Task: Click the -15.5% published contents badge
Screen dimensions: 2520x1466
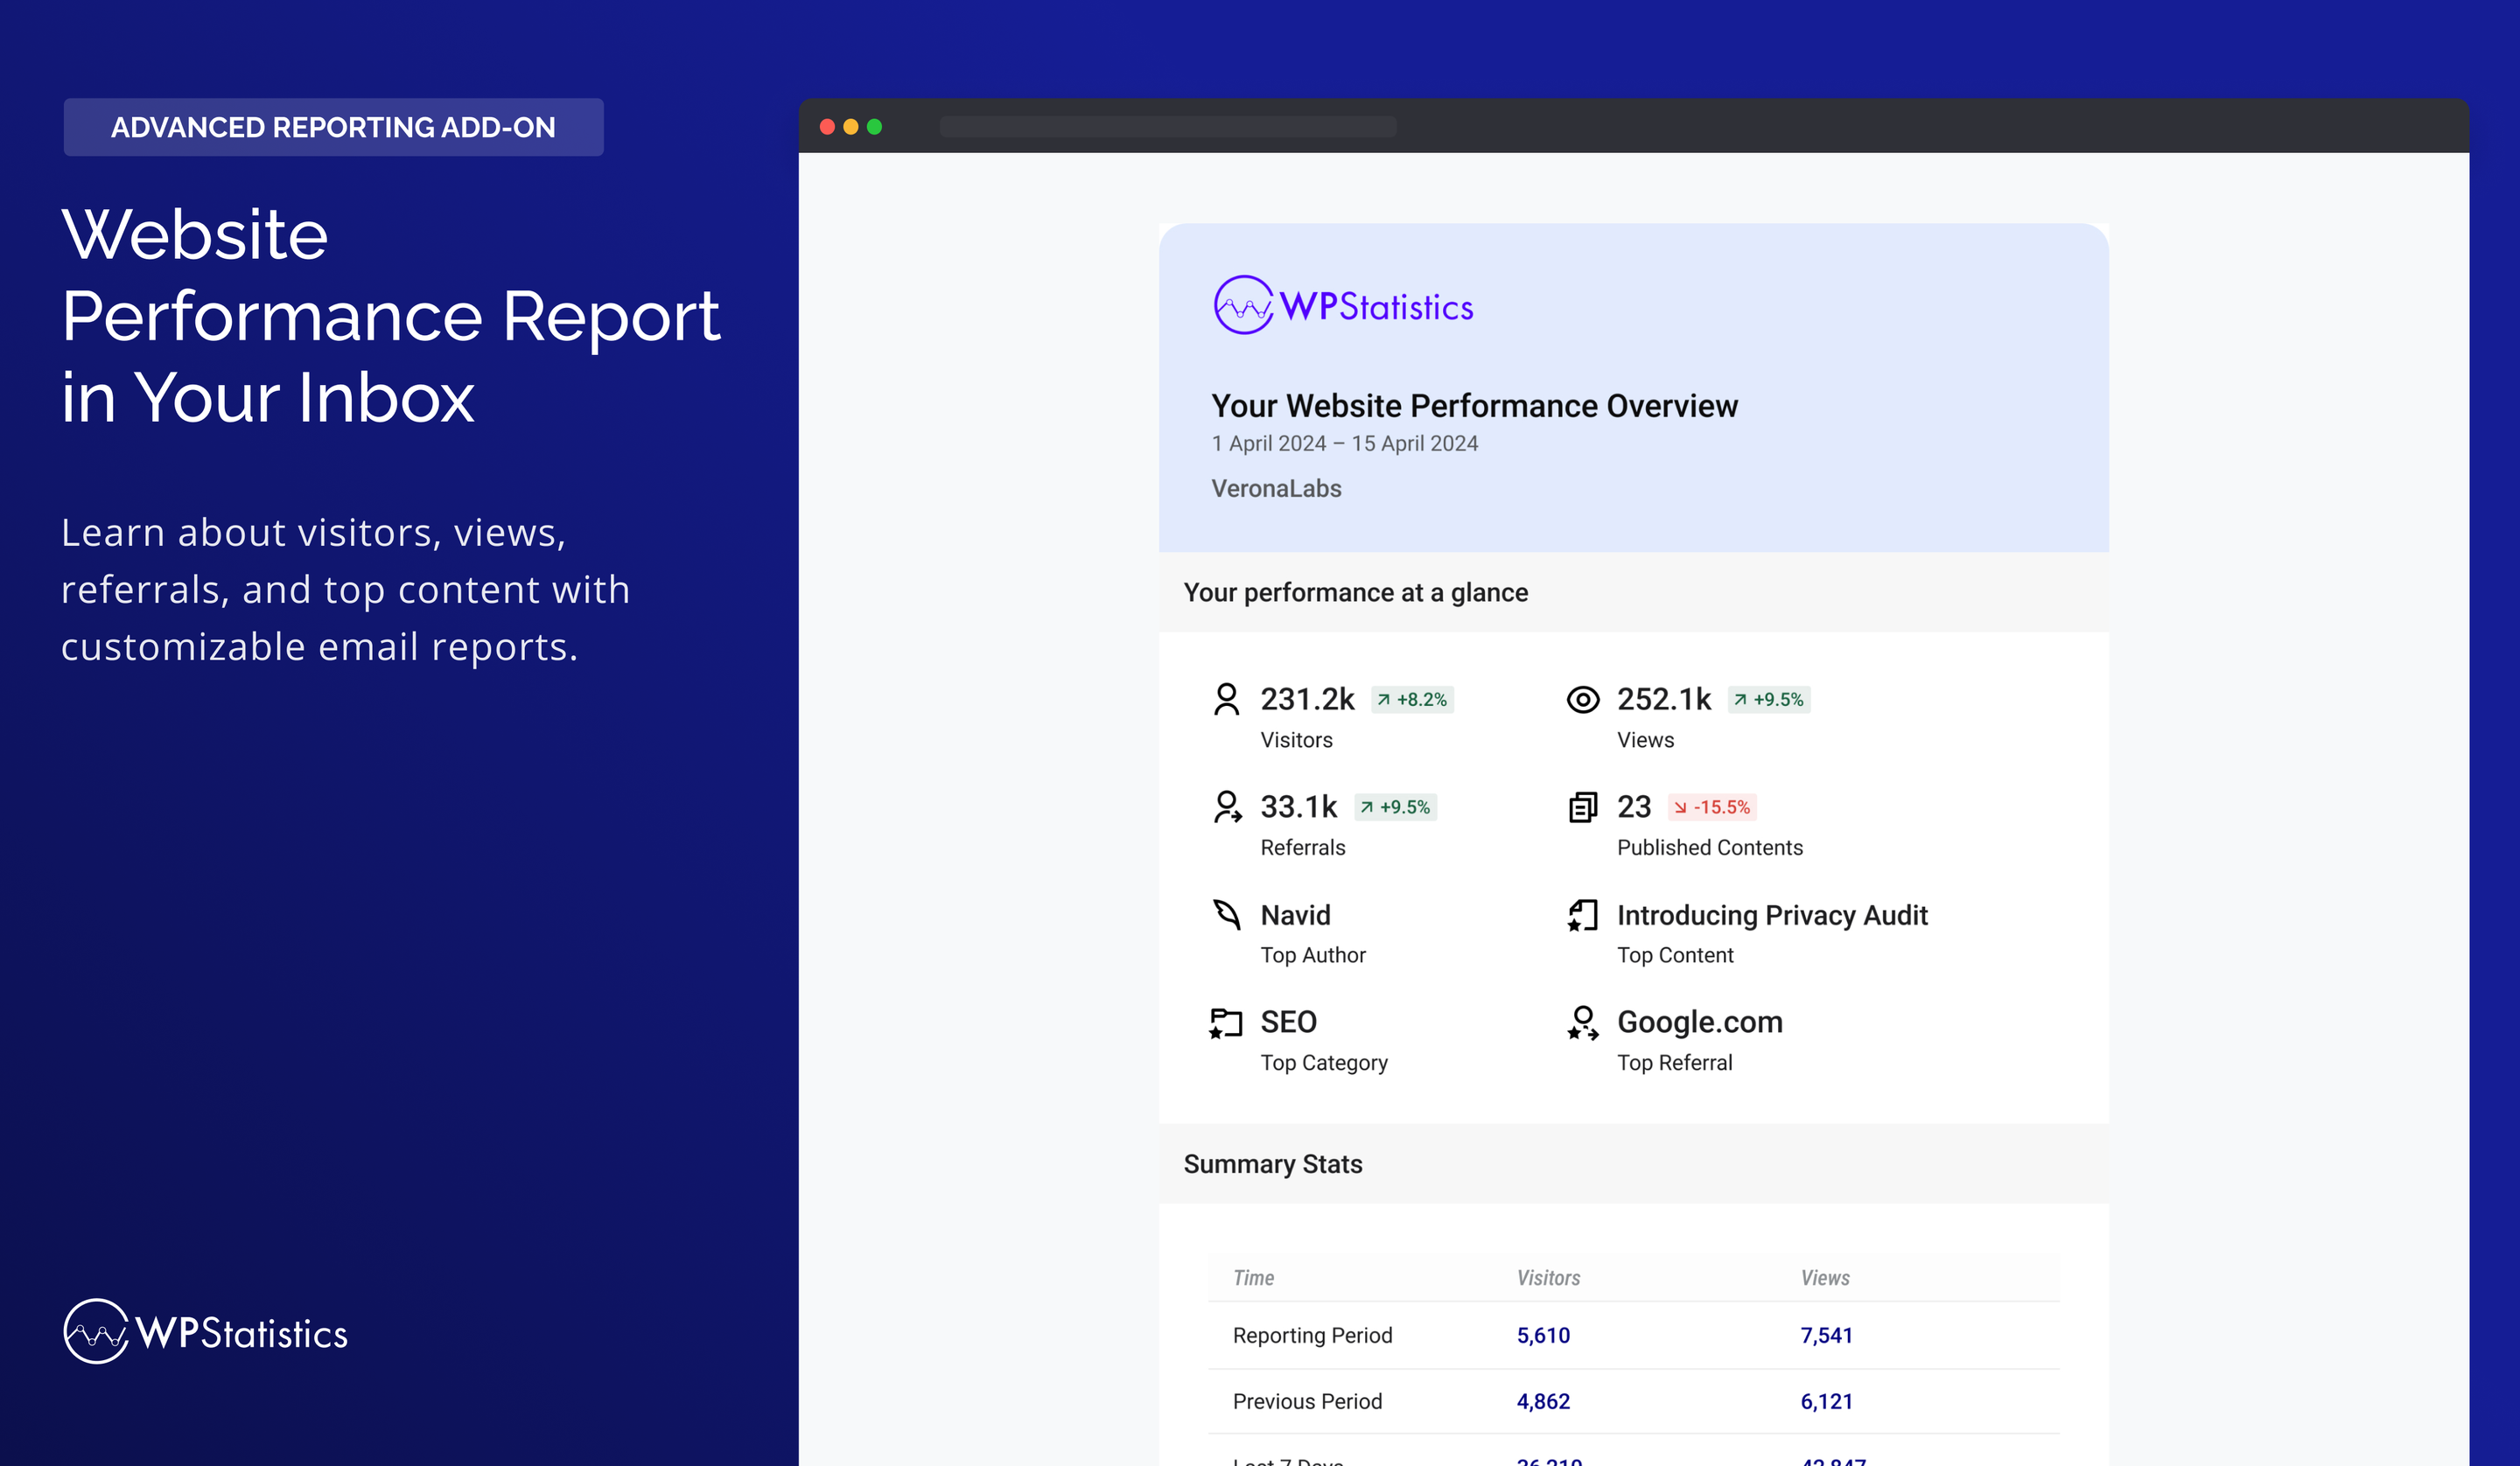Action: pos(1712,806)
